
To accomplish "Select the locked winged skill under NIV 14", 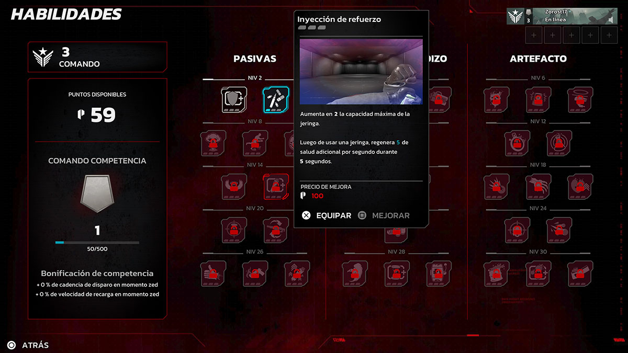I will (234, 187).
